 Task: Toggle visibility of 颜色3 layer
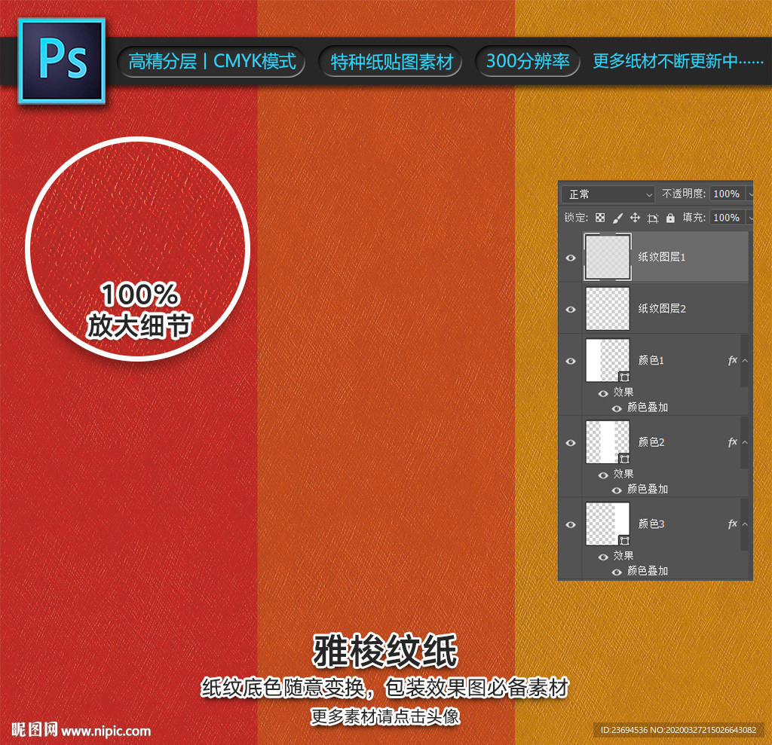[571, 524]
